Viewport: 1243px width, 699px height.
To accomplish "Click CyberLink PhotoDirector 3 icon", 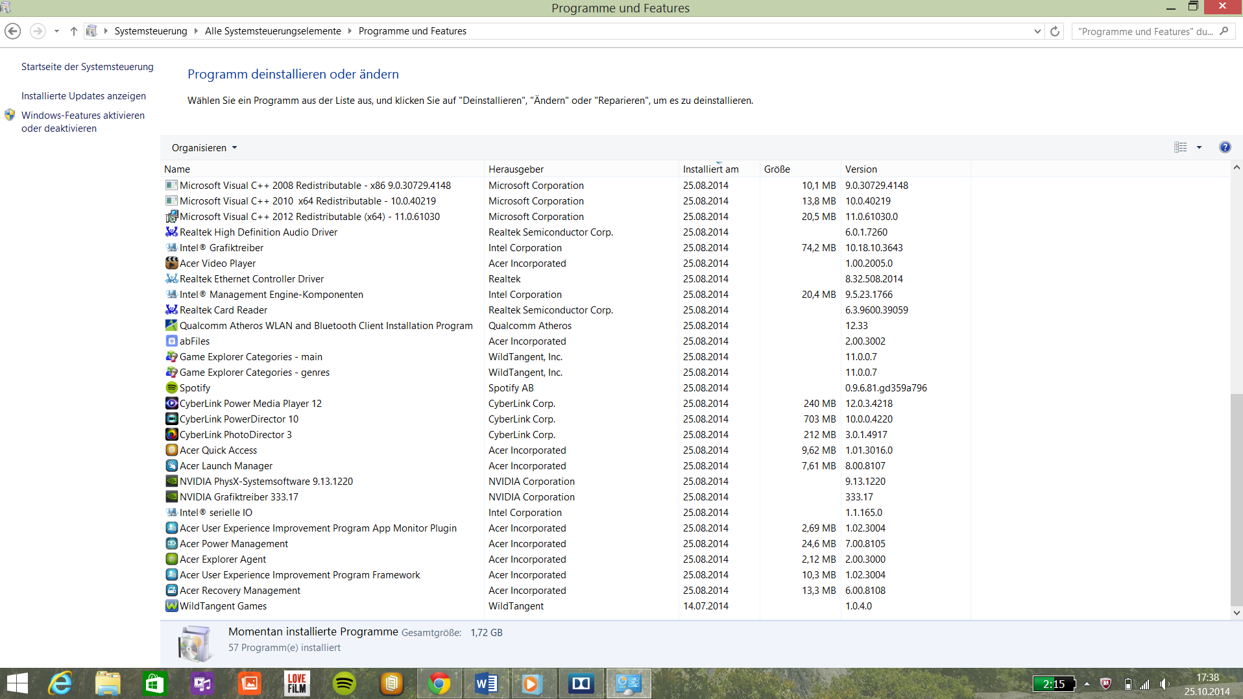I will click(x=171, y=434).
